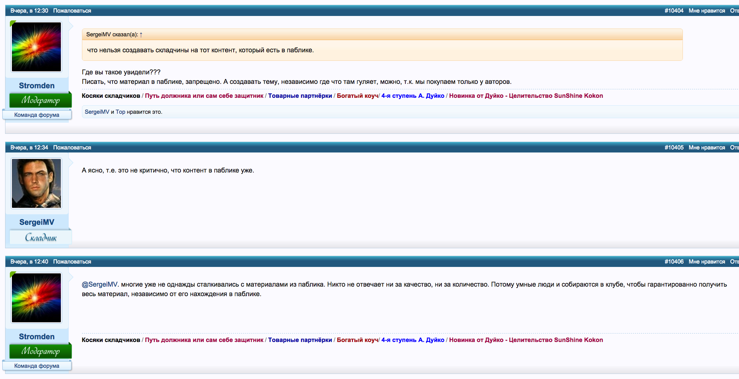Click the Команда форума banner in the first post

pos(37,115)
